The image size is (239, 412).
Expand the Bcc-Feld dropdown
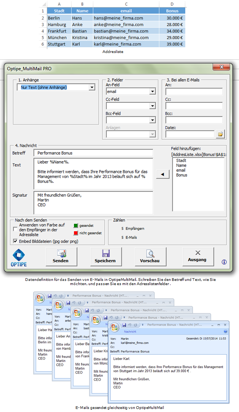[152, 120]
